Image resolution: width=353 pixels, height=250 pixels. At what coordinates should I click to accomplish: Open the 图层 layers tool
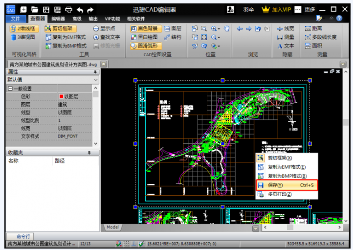click(173, 29)
